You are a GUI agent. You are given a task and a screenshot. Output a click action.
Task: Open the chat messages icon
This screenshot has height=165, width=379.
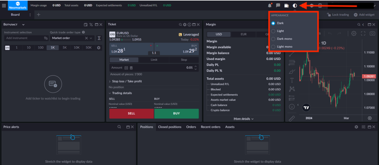point(278,6)
